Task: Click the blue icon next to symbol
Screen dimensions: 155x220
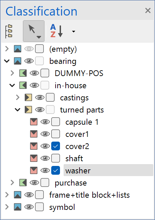Action: click(x=18, y=207)
